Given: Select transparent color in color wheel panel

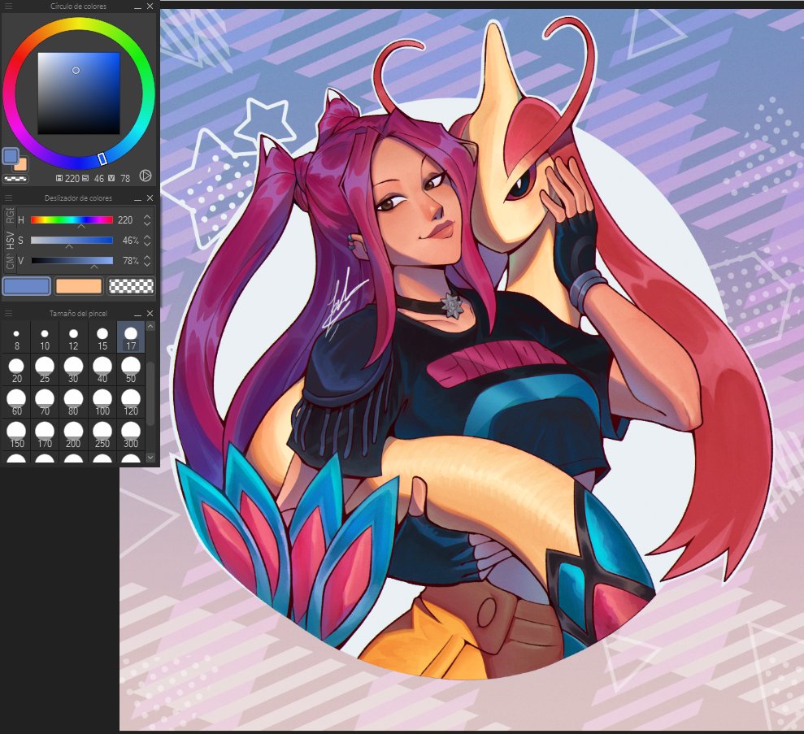Looking at the screenshot, I should [15, 179].
